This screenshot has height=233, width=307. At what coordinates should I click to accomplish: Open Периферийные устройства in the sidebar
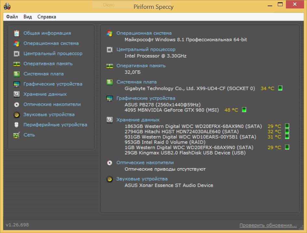tap(55, 125)
